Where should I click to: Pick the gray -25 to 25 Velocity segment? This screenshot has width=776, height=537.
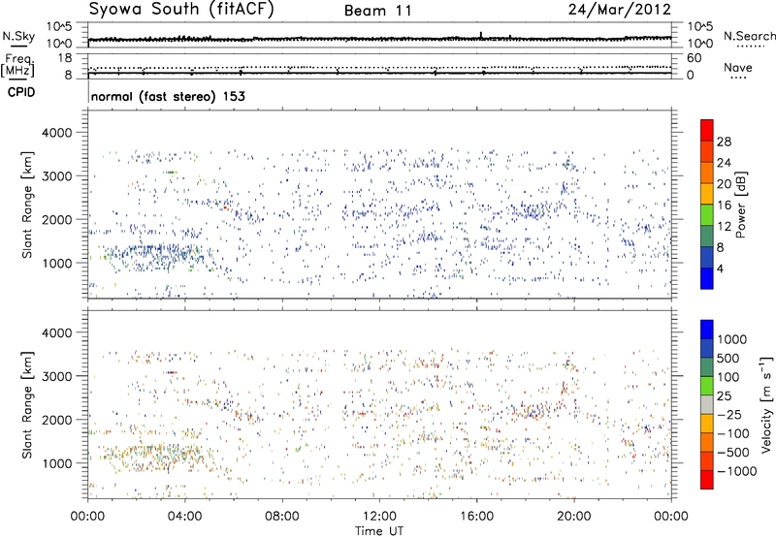(x=707, y=404)
